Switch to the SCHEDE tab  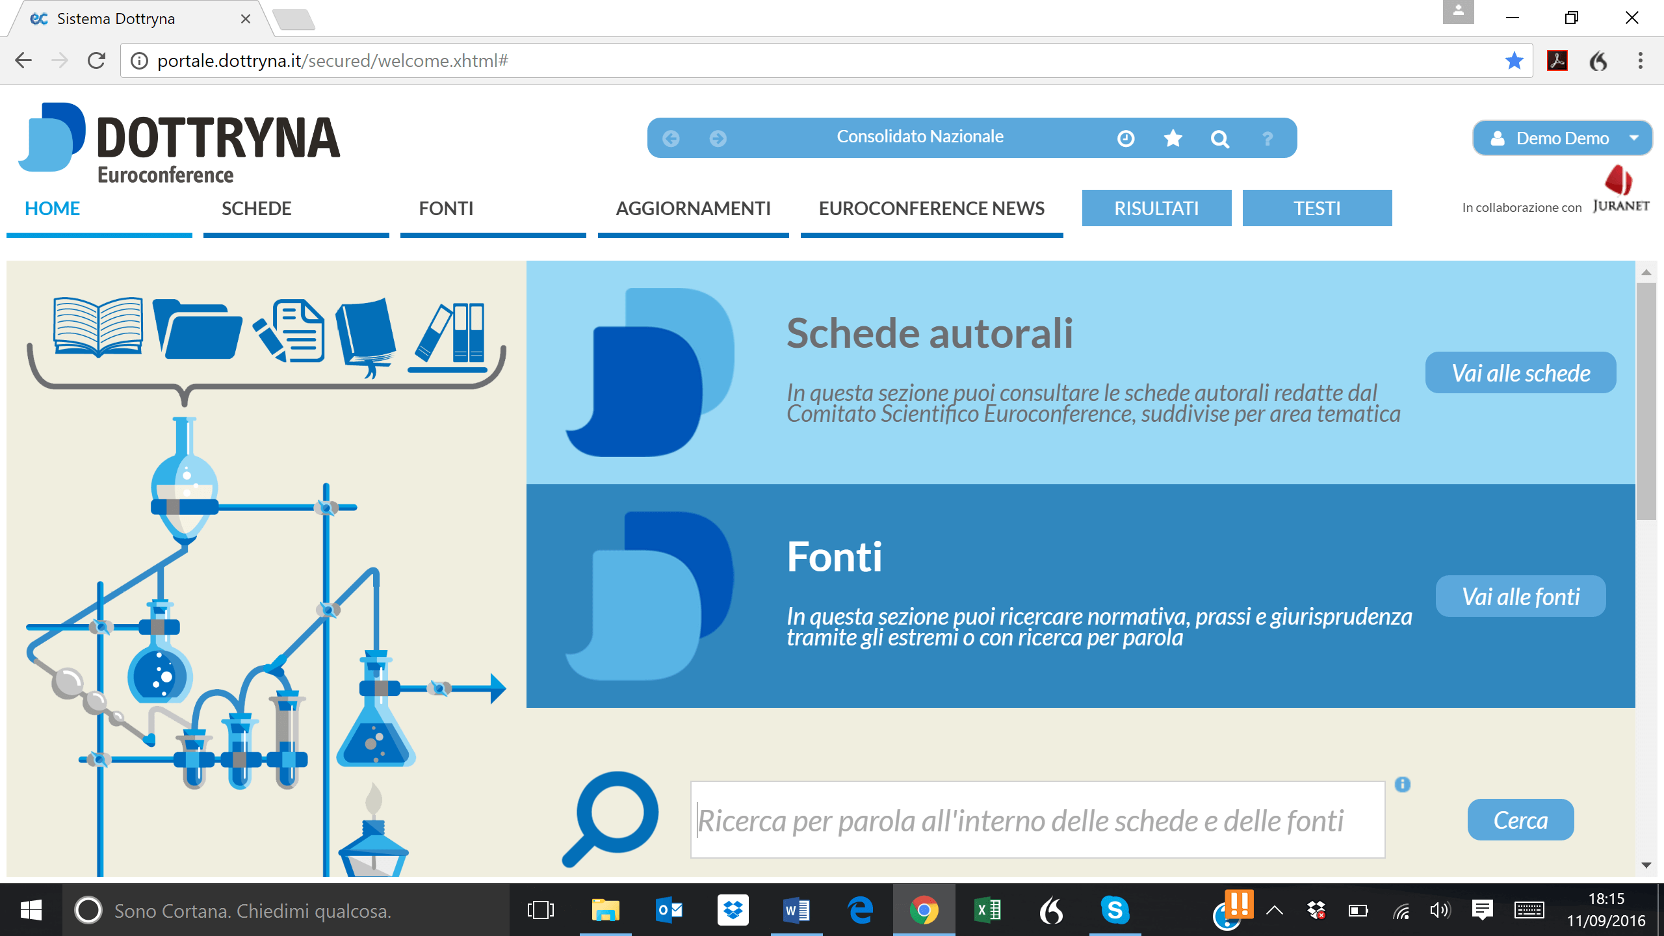256,209
